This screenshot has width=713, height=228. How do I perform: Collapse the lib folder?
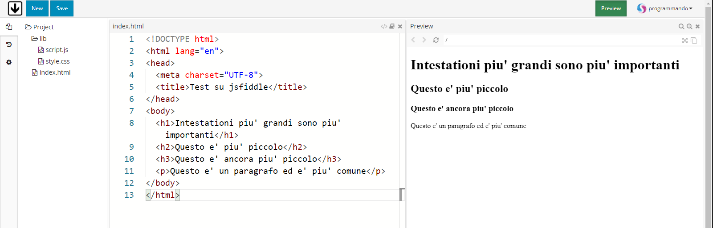(x=39, y=39)
